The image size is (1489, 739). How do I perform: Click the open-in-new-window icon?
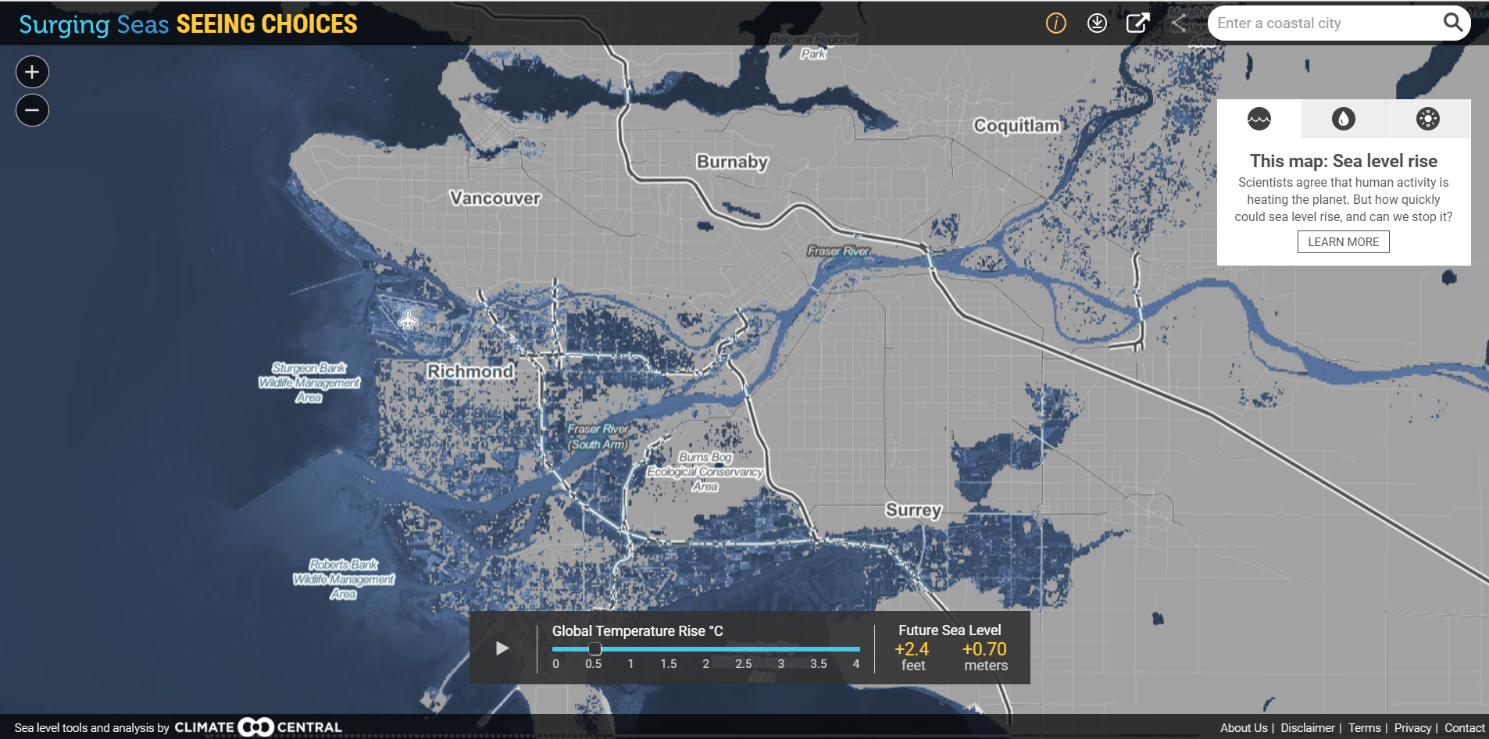[x=1137, y=23]
